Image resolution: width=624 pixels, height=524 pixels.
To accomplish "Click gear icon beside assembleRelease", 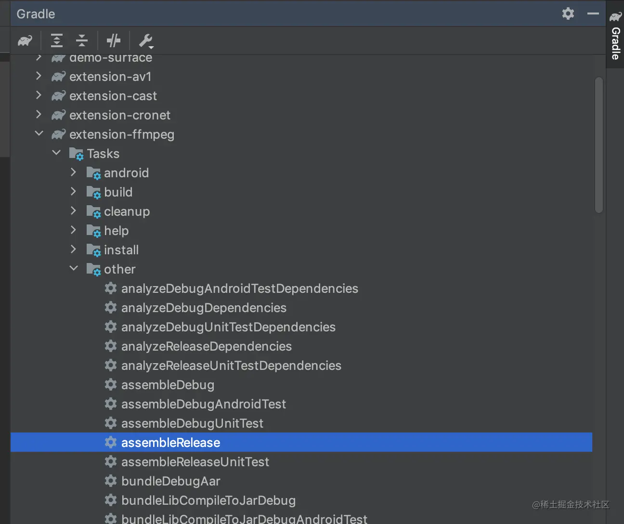I will pyautogui.click(x=111, y=442).
